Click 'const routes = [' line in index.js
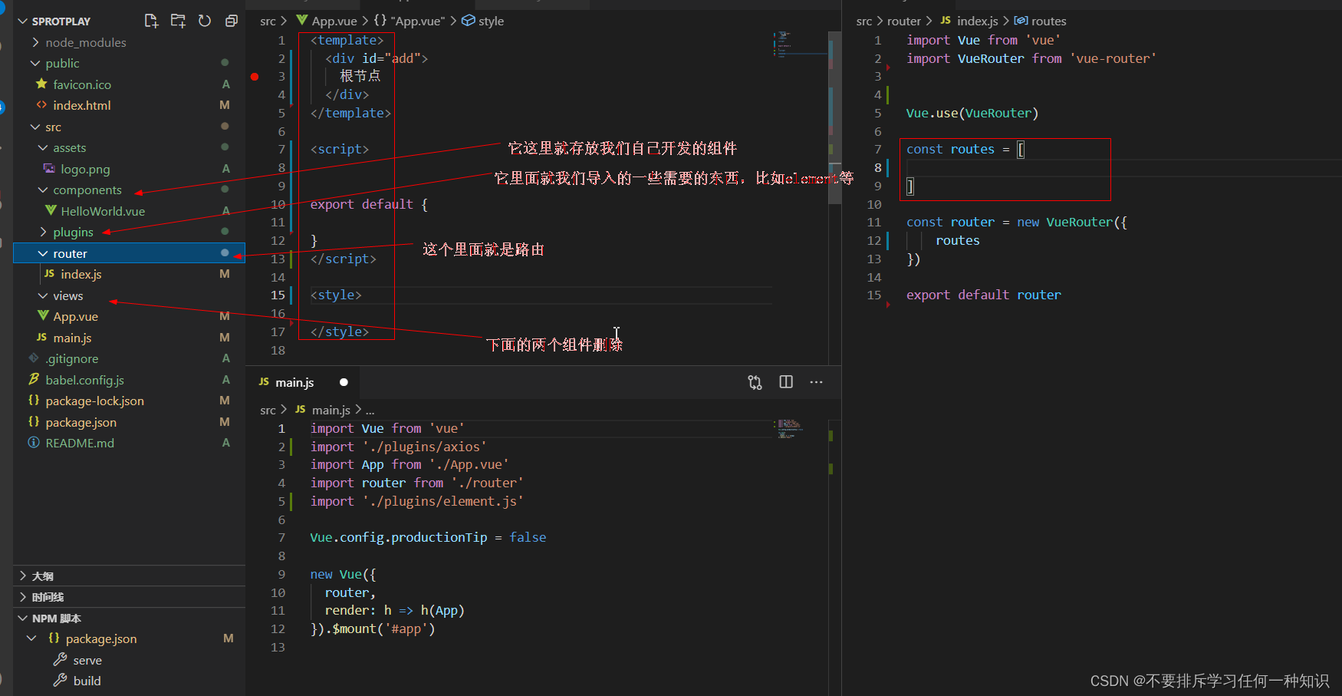 [x=965, y=150]
